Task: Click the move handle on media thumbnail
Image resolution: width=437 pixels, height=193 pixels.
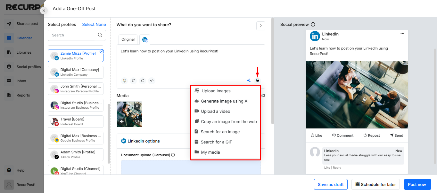Action: [122, 121]
